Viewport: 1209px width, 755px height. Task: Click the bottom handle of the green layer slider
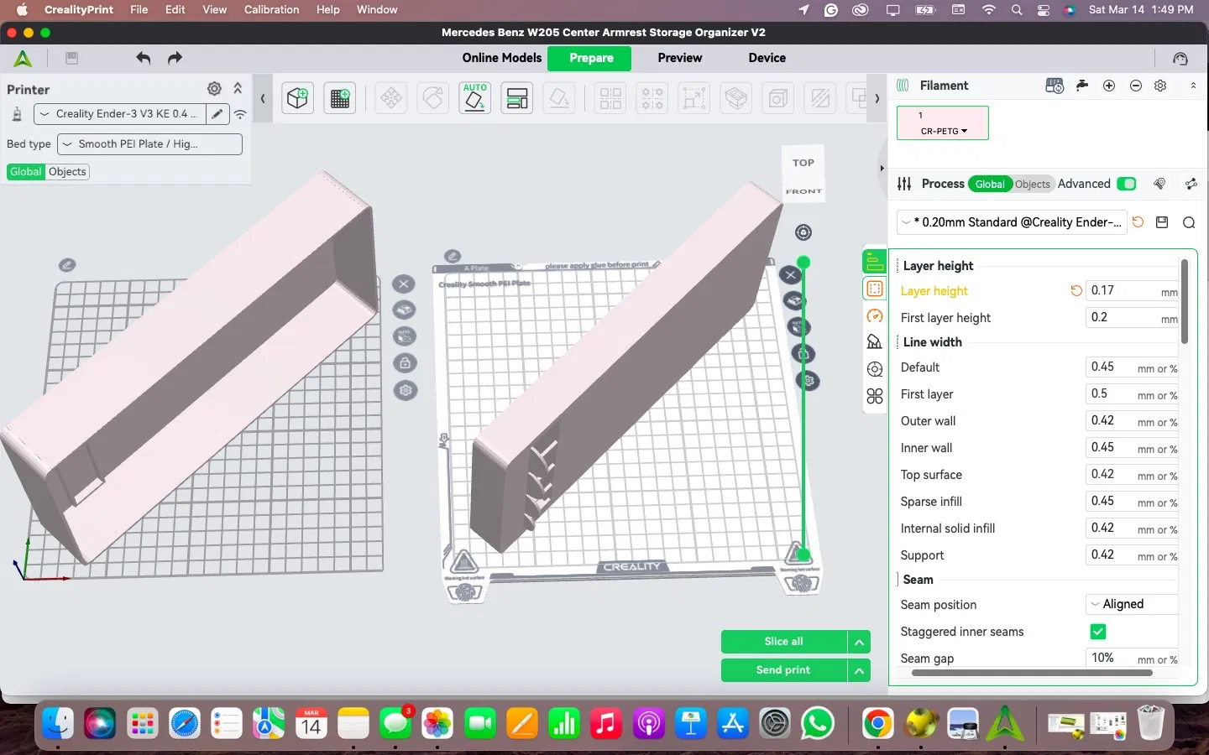click(x=803, y=555)
